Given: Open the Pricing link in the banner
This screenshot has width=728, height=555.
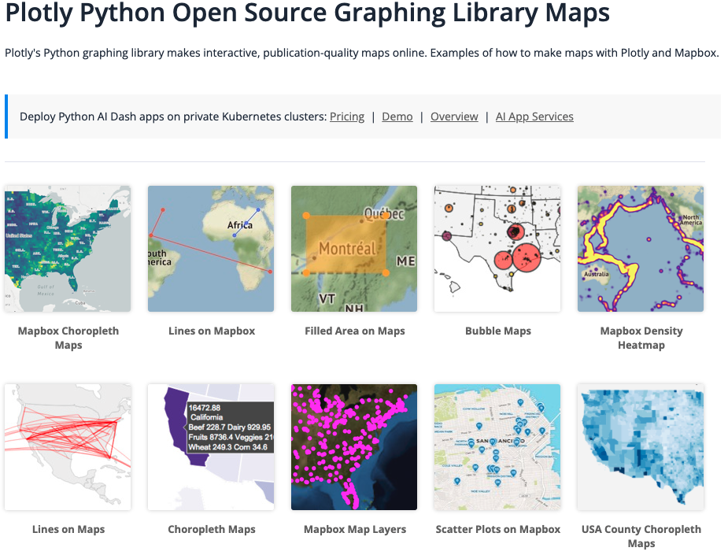Looking at the screenshot, I should [x=347, y=117].
